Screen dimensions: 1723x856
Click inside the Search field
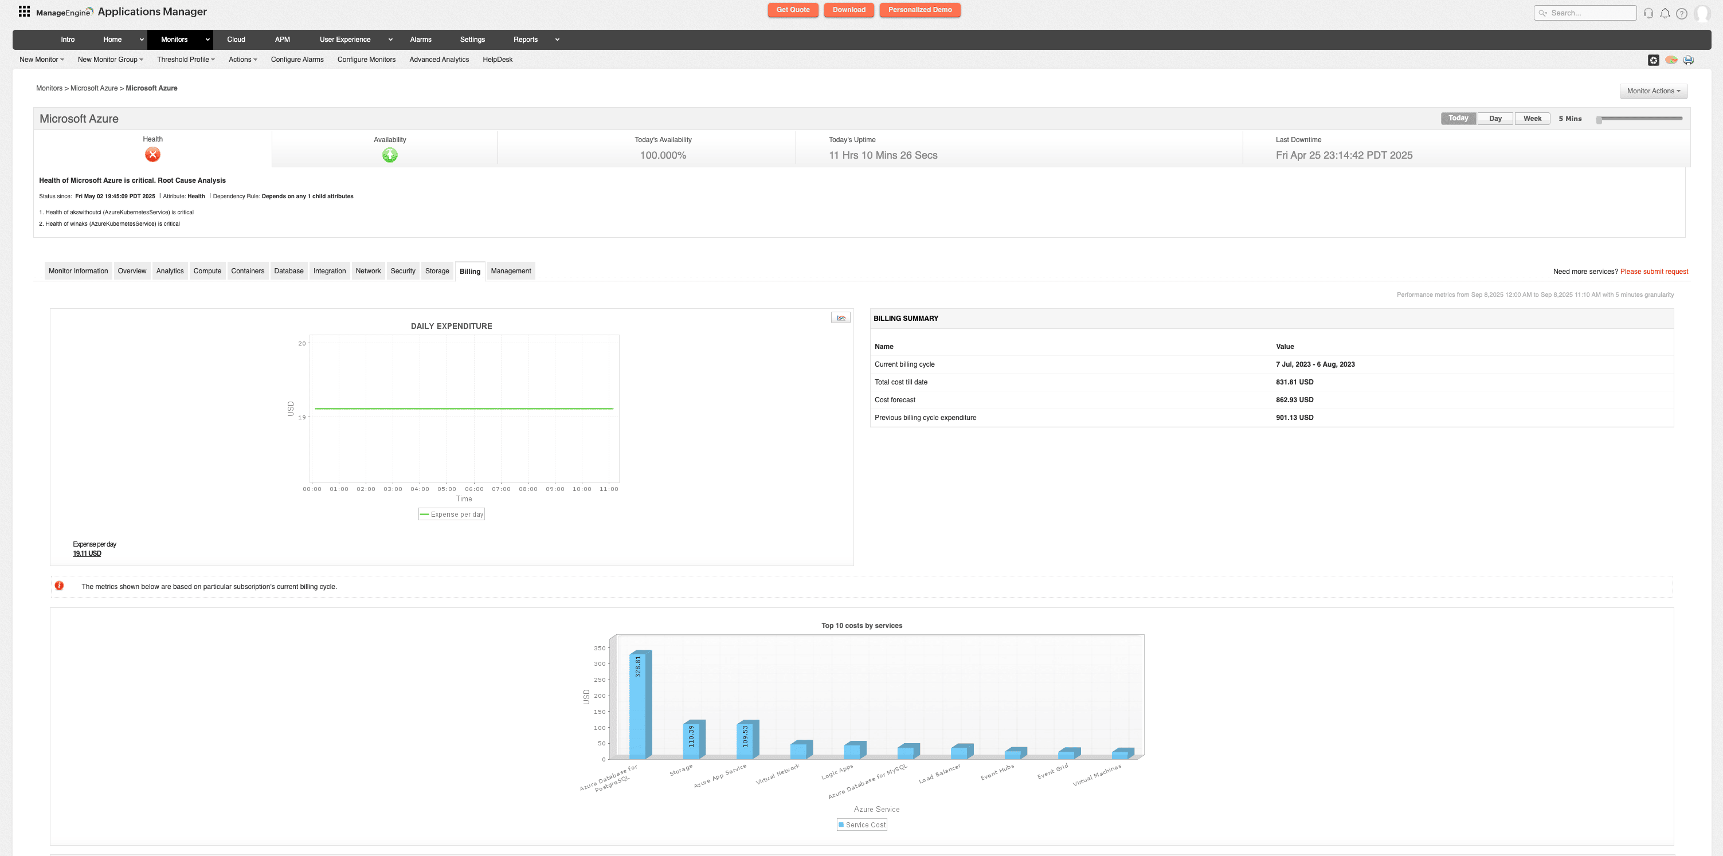tap(1584, 13)
